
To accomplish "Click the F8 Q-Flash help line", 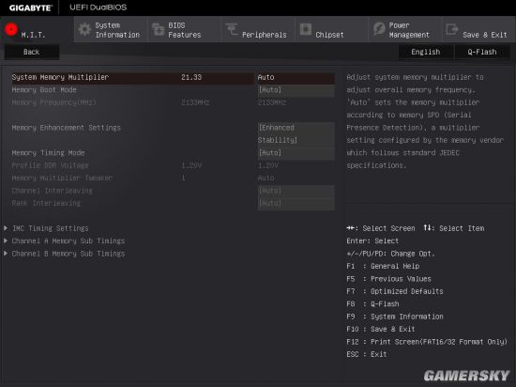I will tap(372, 304).
